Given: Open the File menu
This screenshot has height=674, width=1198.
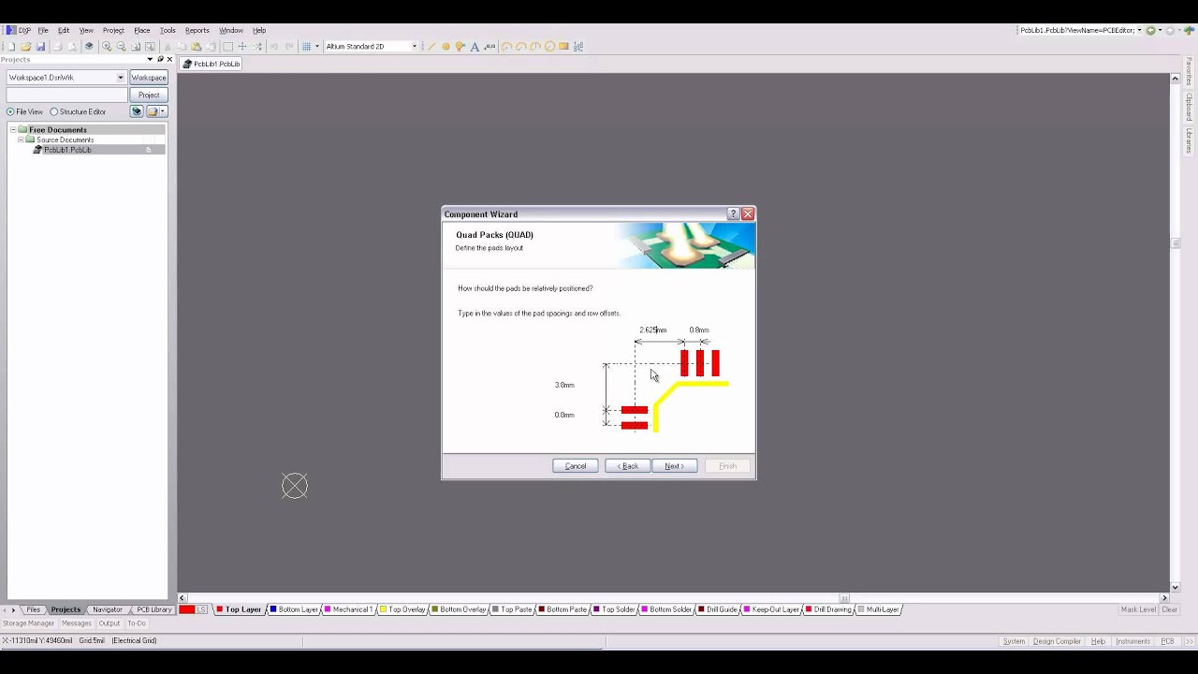Looking at the screenshot, I should point(43,30).
